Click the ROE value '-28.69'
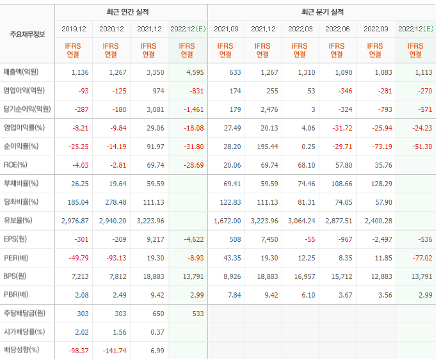The image size is (441, 359). click(x=194, y=165)
